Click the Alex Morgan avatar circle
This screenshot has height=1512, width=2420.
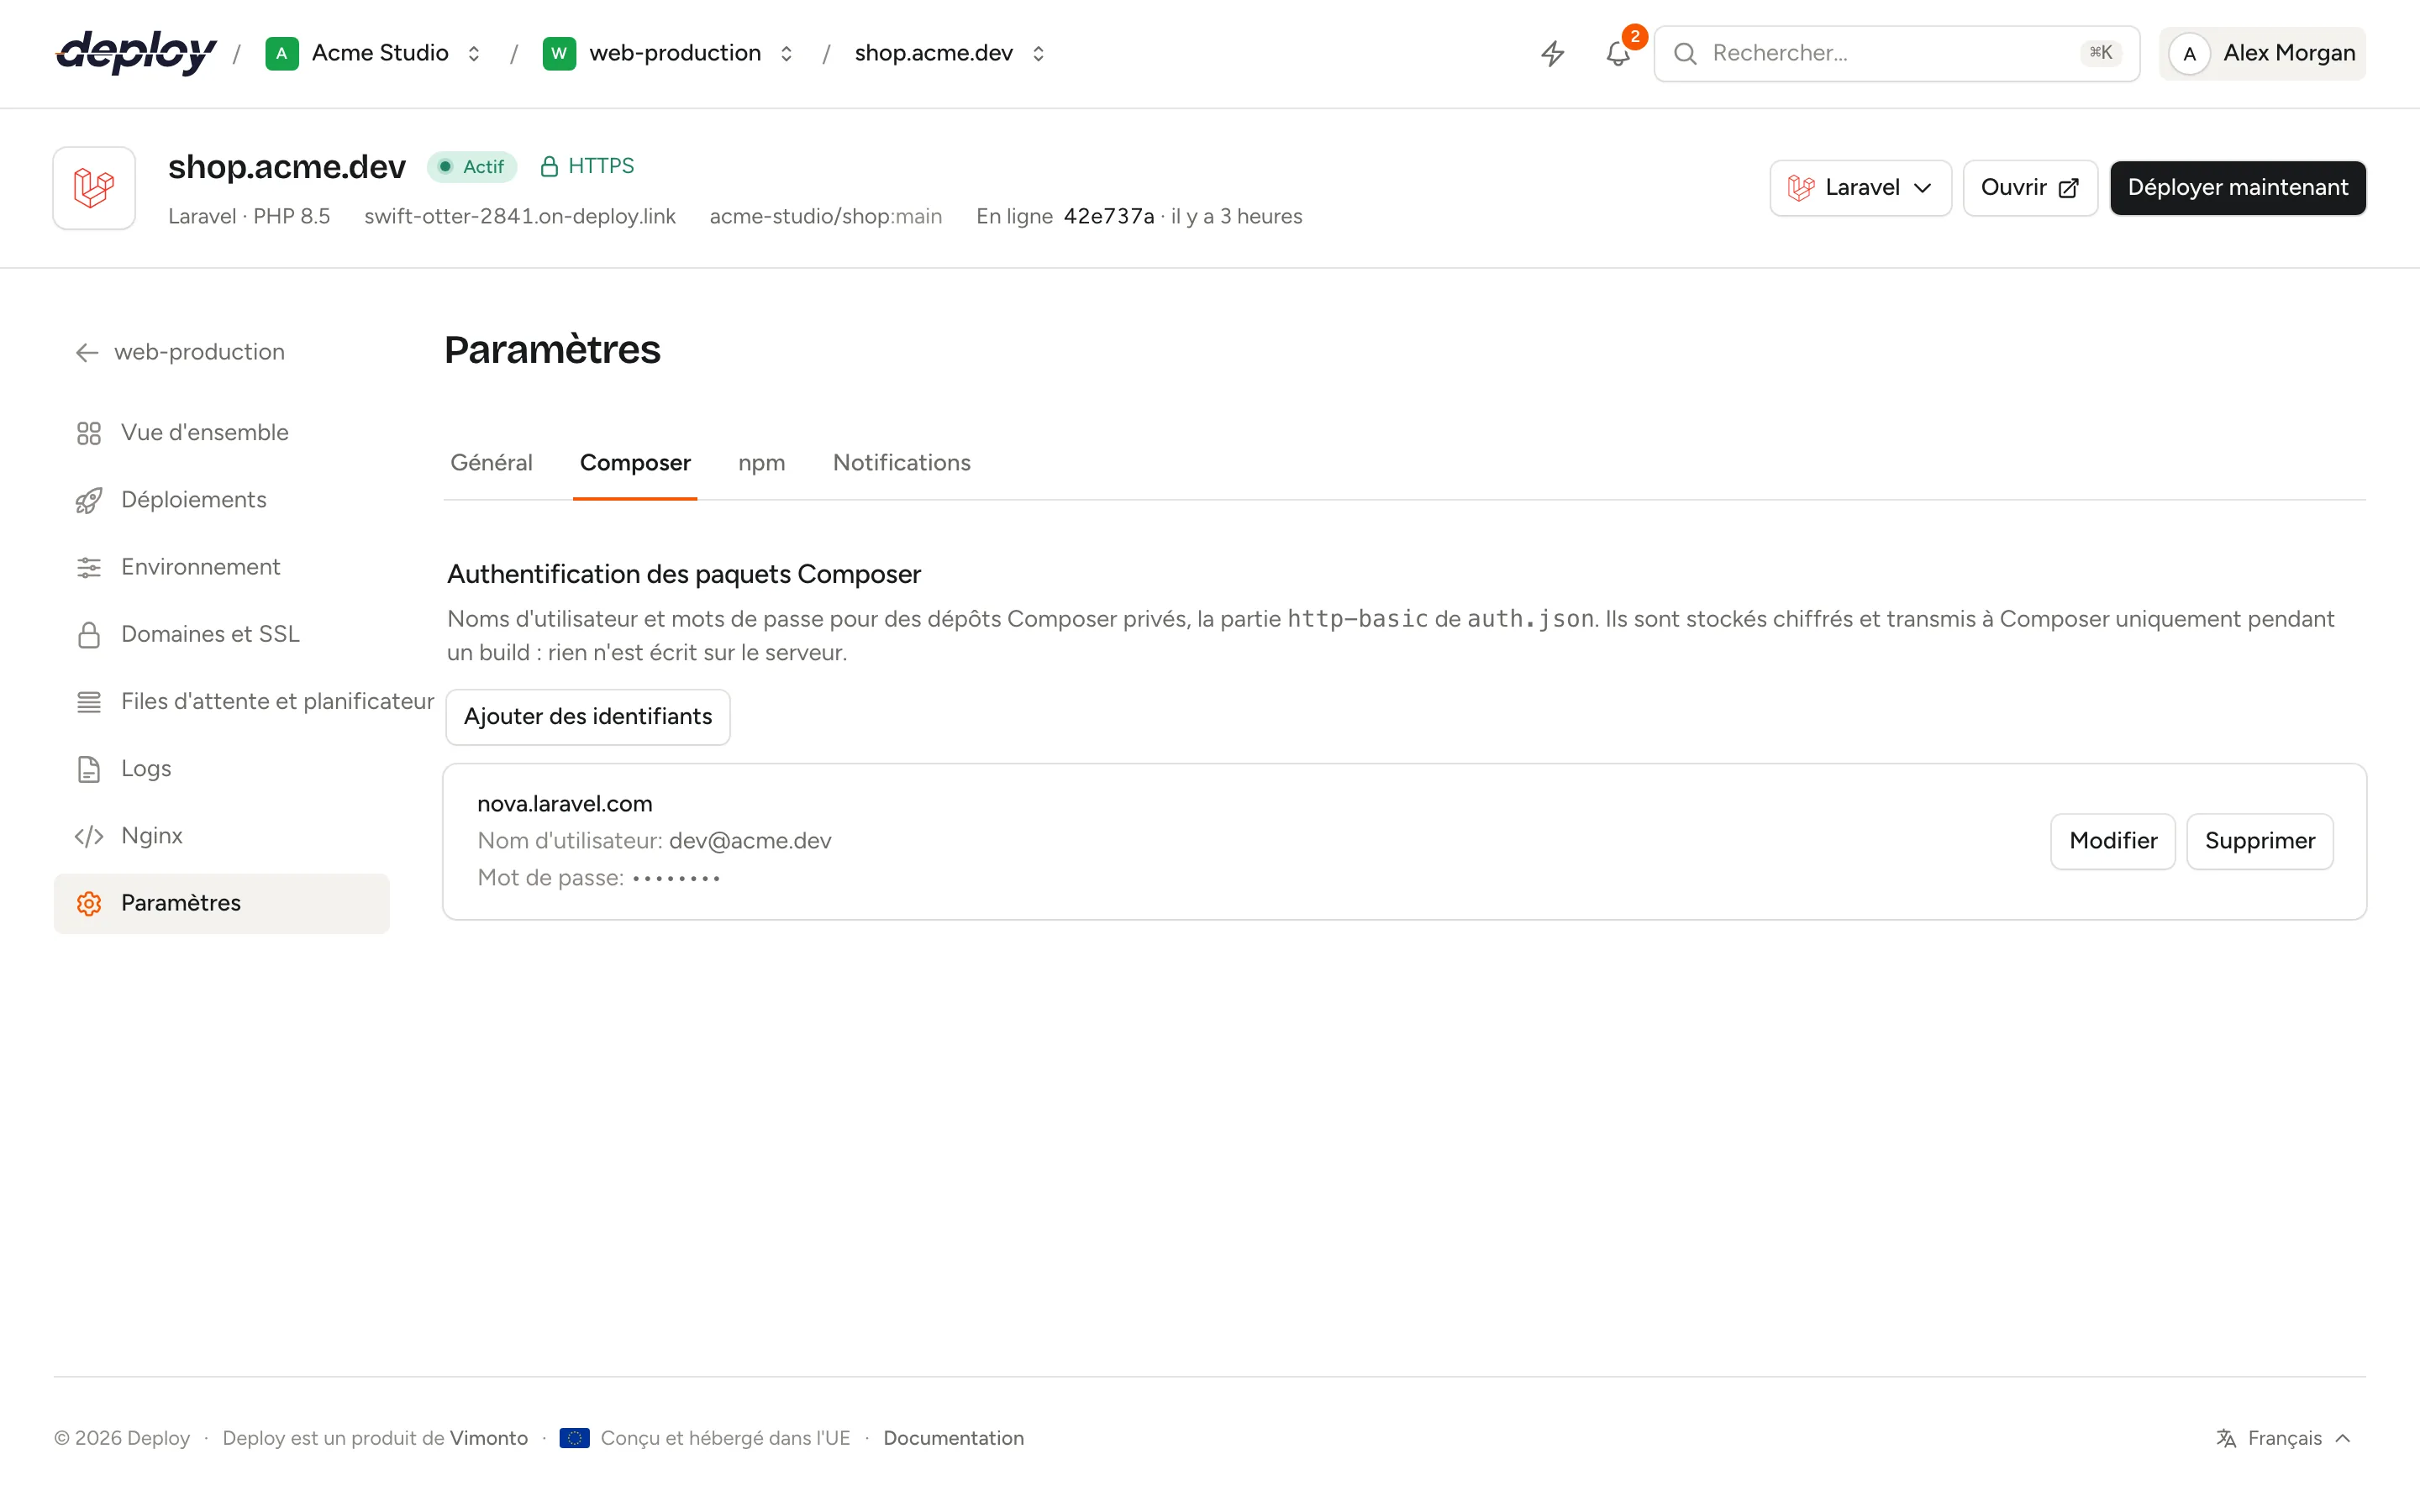(2189, 53)
